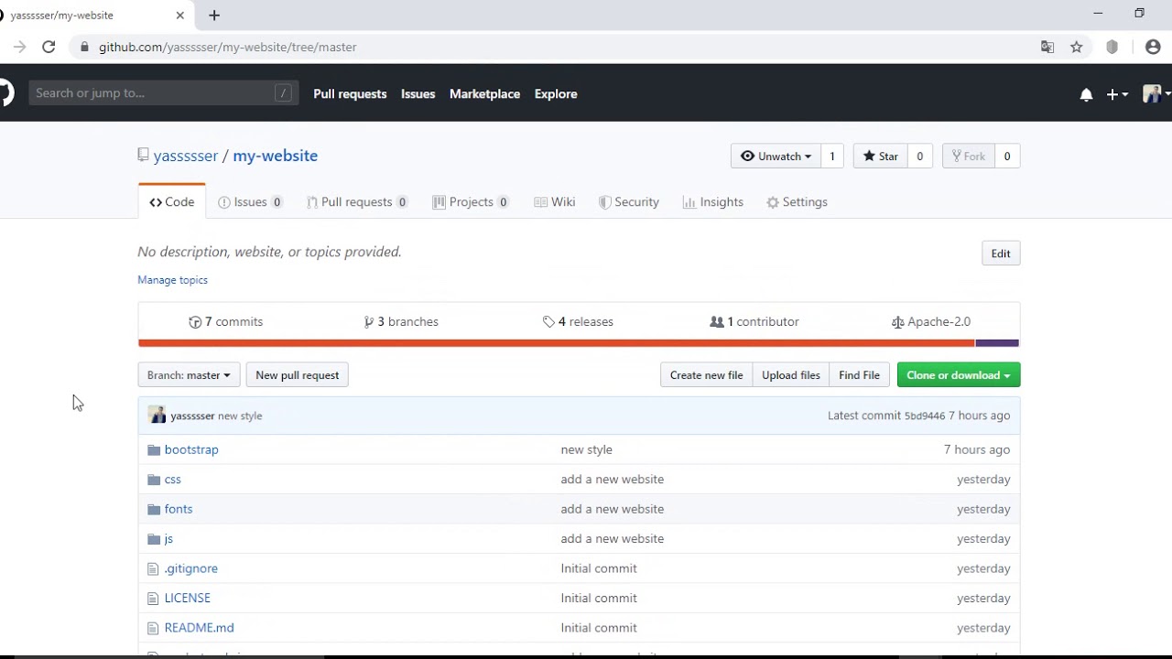The image size is (1172, 659).
Task: Click the GitHub logo icon
Action: tap(5, 93)
